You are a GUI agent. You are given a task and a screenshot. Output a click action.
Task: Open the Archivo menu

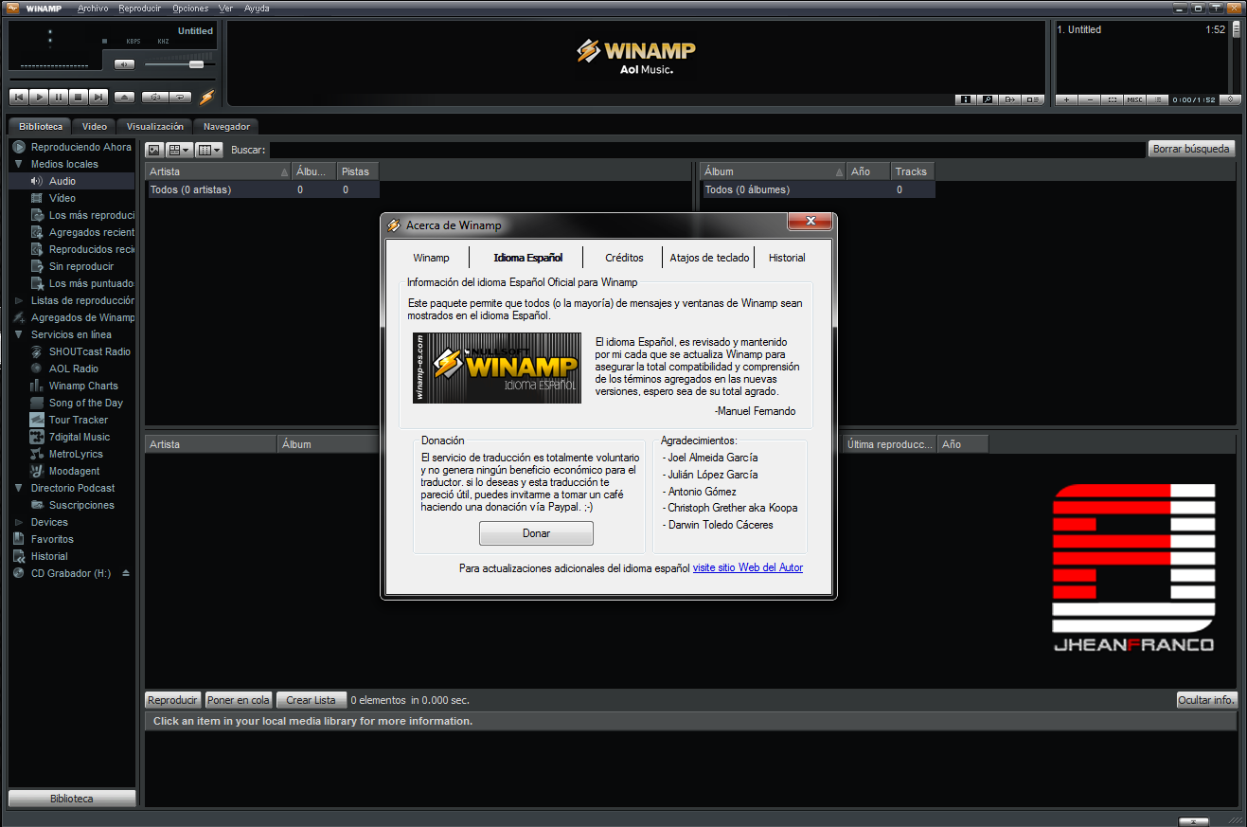click(x=93, y=9)
